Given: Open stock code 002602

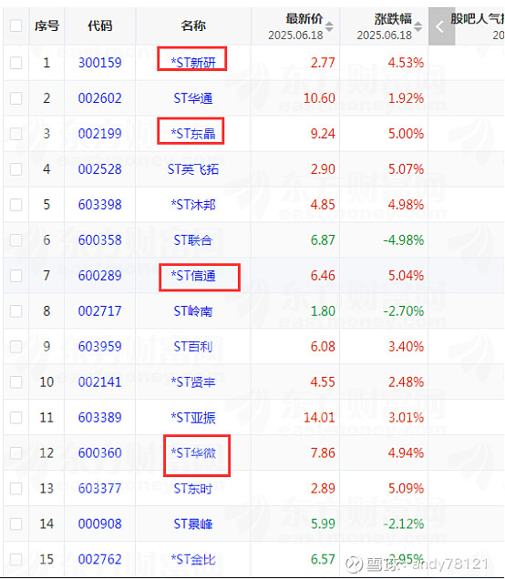Looking at the screenshot, I should point(100,98).
